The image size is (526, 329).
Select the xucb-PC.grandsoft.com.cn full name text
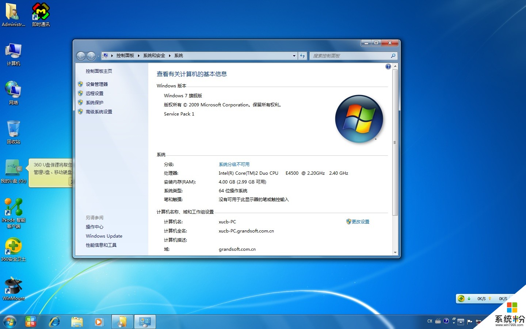pos(246,231)
